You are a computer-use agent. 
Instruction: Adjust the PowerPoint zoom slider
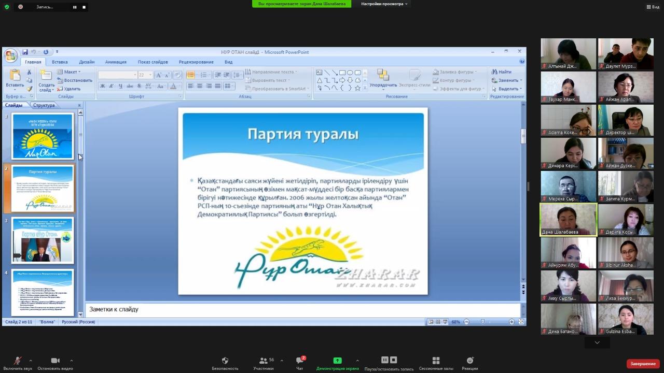click(483, 322)
